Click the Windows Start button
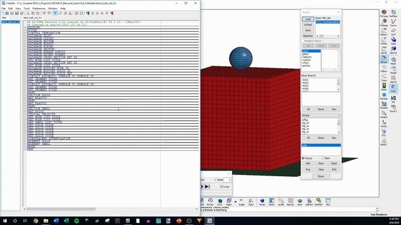 click(4, 221)
